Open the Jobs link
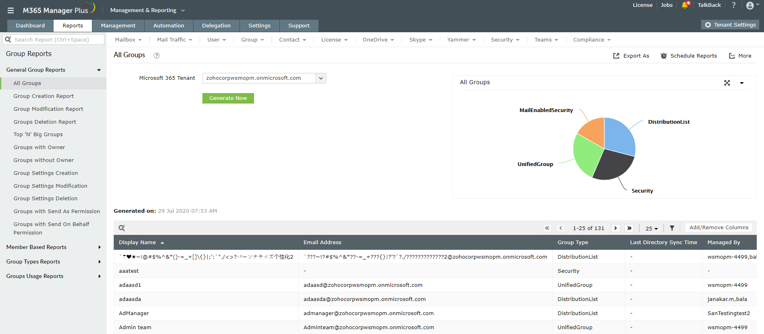Image resolution: width=764 pixels, height=334 pixels. point(666,5)
